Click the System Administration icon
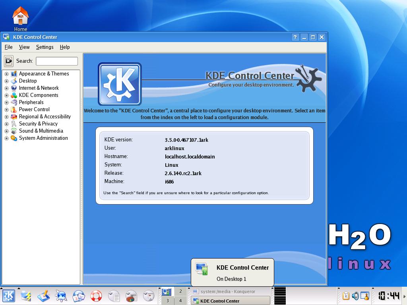 (14, 138)
